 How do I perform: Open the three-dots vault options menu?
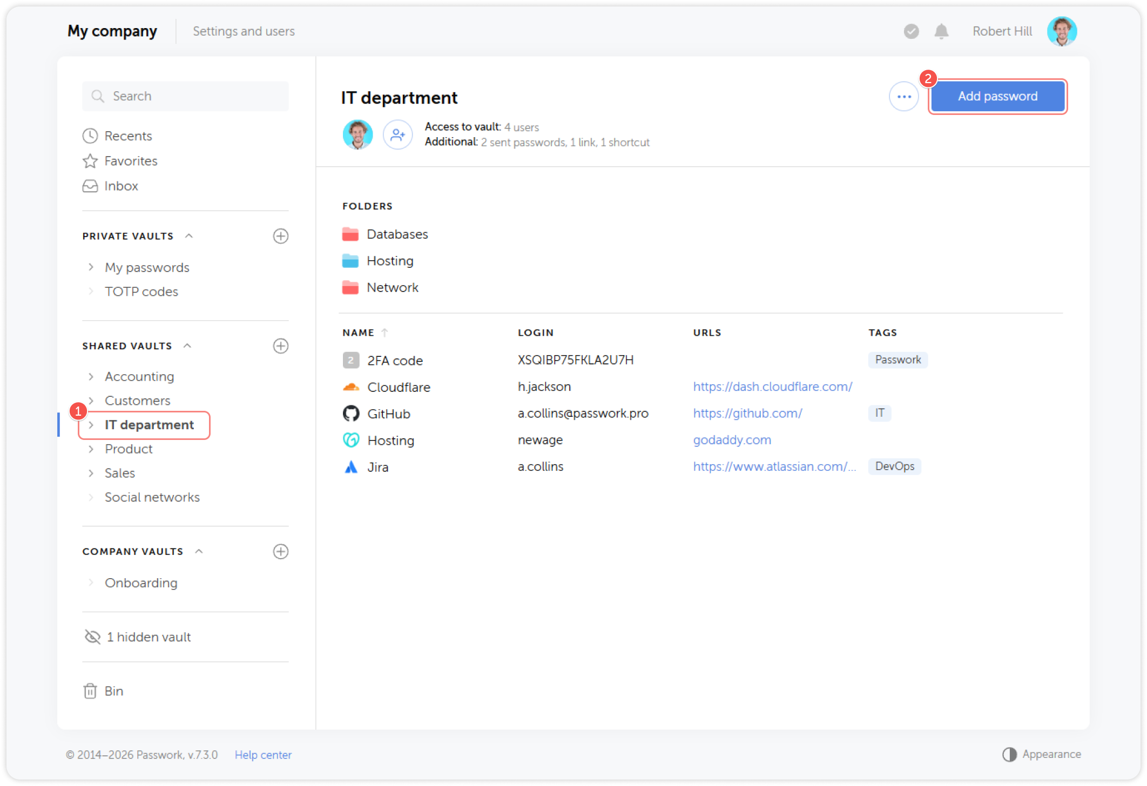pos(904,97)
